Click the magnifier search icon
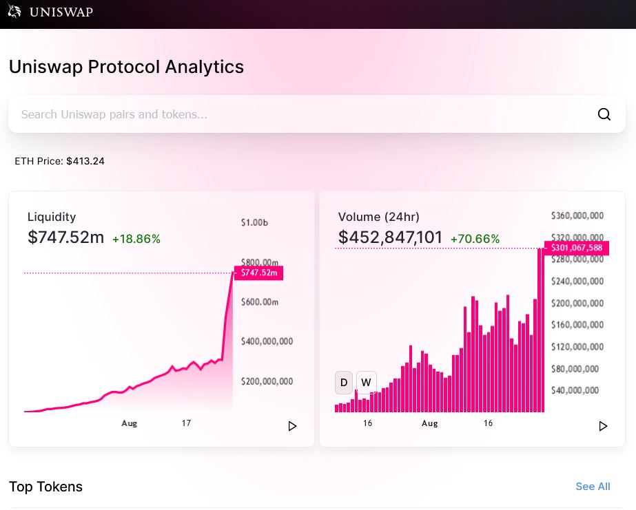This screenshot has width=636, height=510. click(604, 114)
